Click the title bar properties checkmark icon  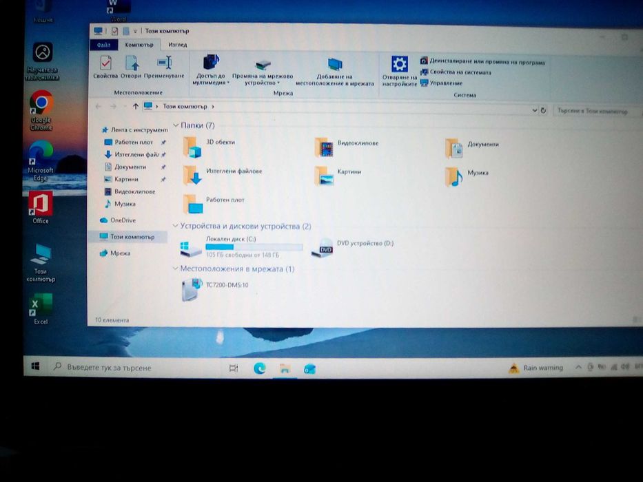(114, 31)
